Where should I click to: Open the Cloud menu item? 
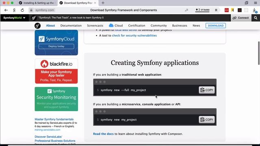(116, 26)
